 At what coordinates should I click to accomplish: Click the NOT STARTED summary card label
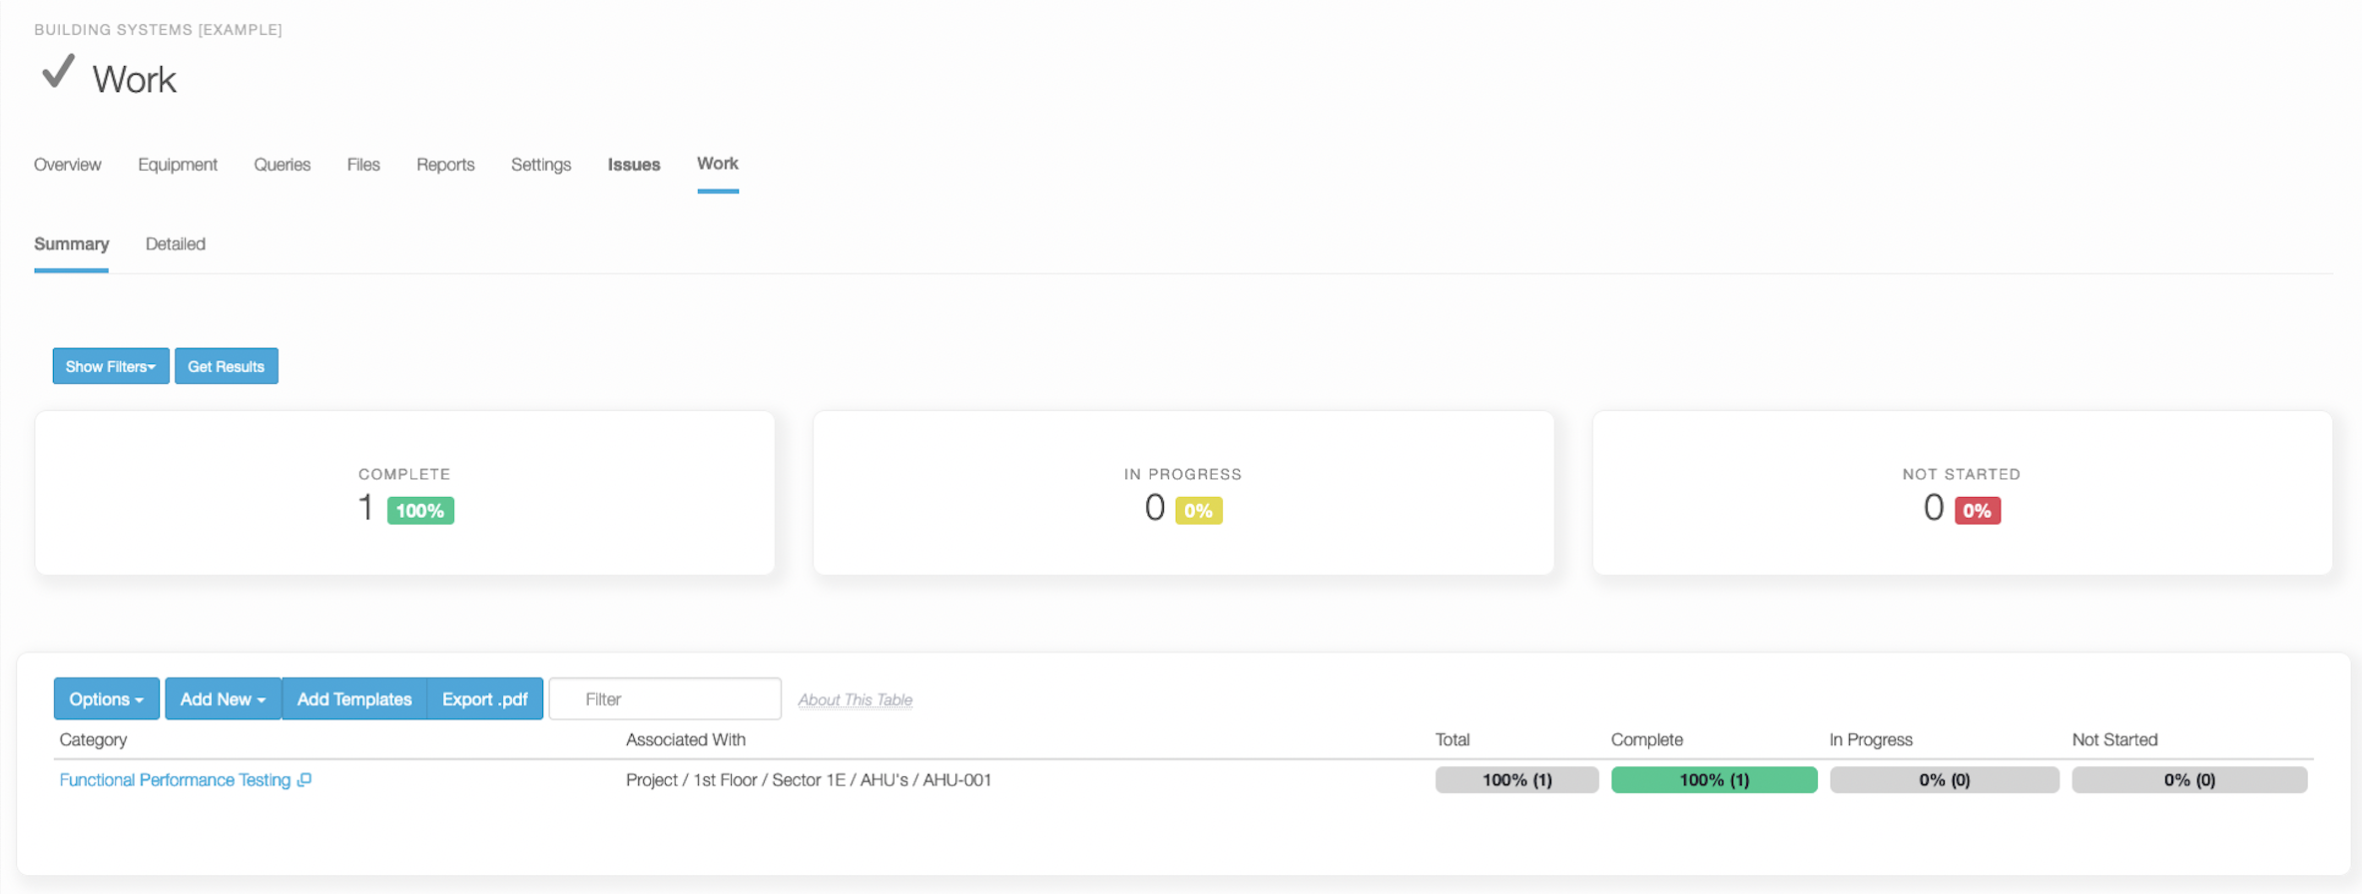[x=1962, y=474]
